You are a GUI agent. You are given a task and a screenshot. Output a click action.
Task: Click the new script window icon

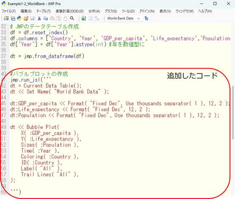tap(13, 18)
